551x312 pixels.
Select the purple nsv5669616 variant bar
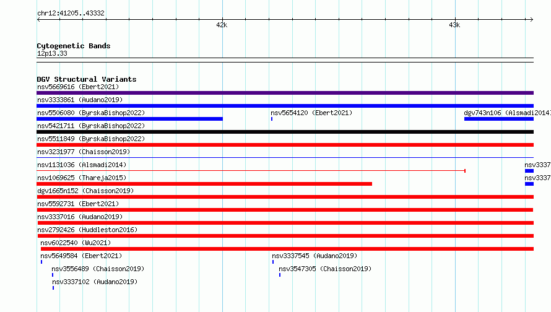coord(285,93)
